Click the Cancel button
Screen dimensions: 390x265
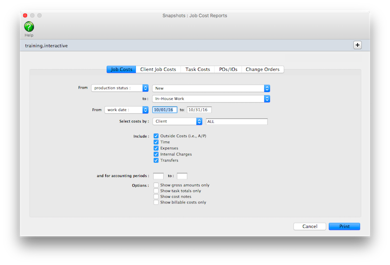pyautogui.click(x=309, y=226)
